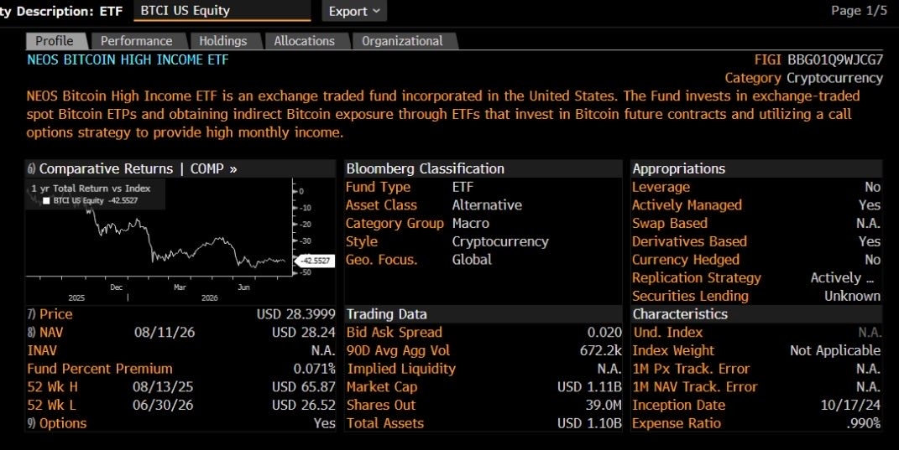Click the Actively Managed label
This screenshot has width=899, height=450.
tap(687, 205)
